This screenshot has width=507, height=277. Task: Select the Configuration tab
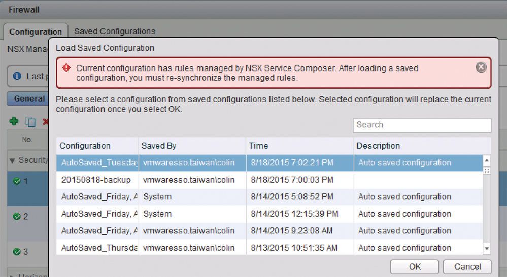(x=36, y=32)
